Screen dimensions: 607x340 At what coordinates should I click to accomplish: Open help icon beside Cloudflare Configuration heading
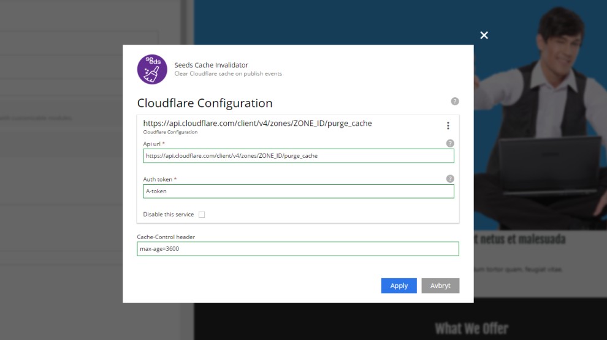coord(455,101)
